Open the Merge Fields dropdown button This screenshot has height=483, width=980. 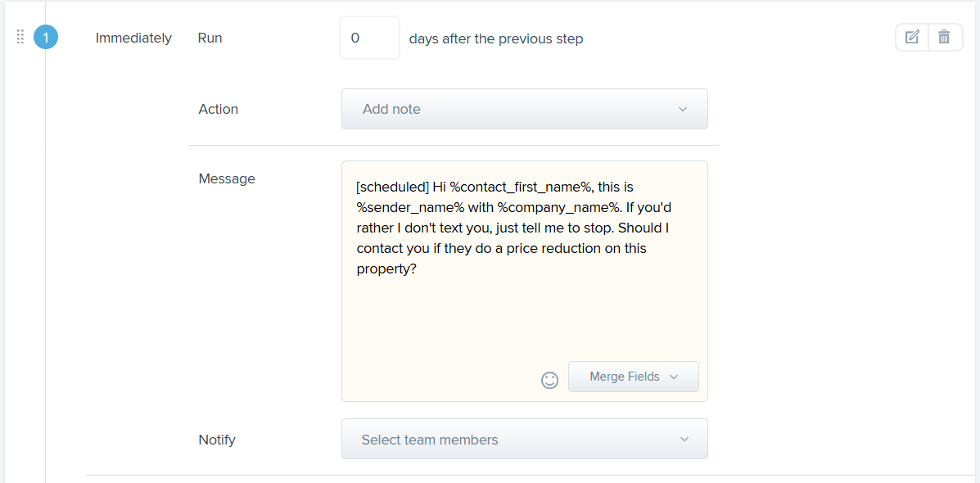pyautogui.click(x=633, y=377)
